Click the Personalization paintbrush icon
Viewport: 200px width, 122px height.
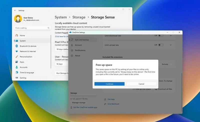pyautogui.click(x=17, y=56)
